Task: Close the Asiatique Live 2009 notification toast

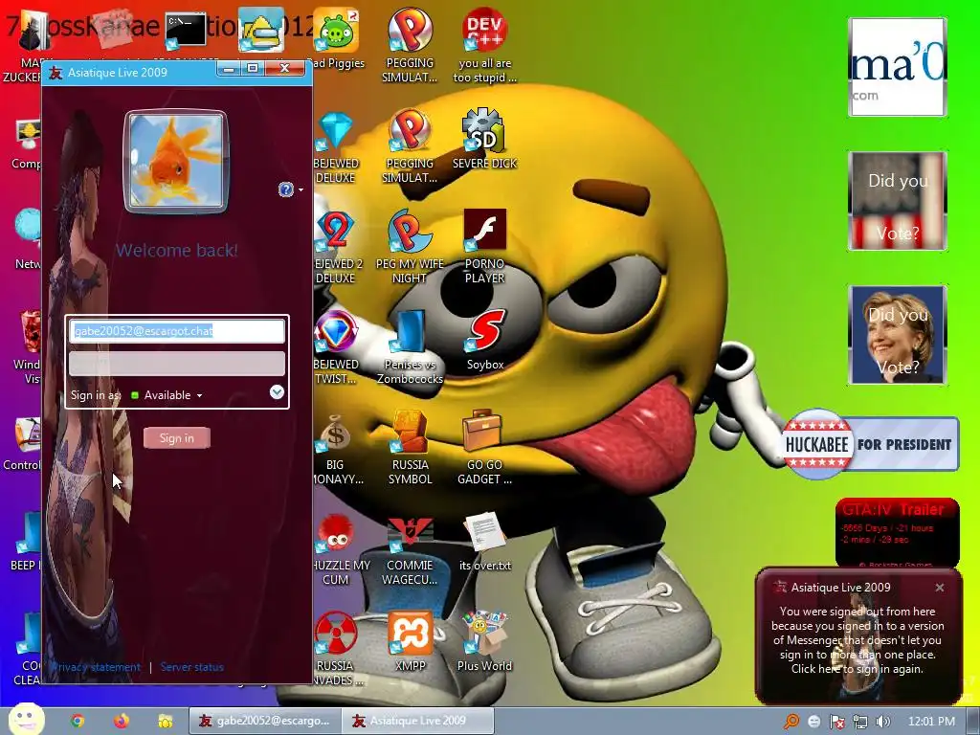Action: (x=940, y=588)
